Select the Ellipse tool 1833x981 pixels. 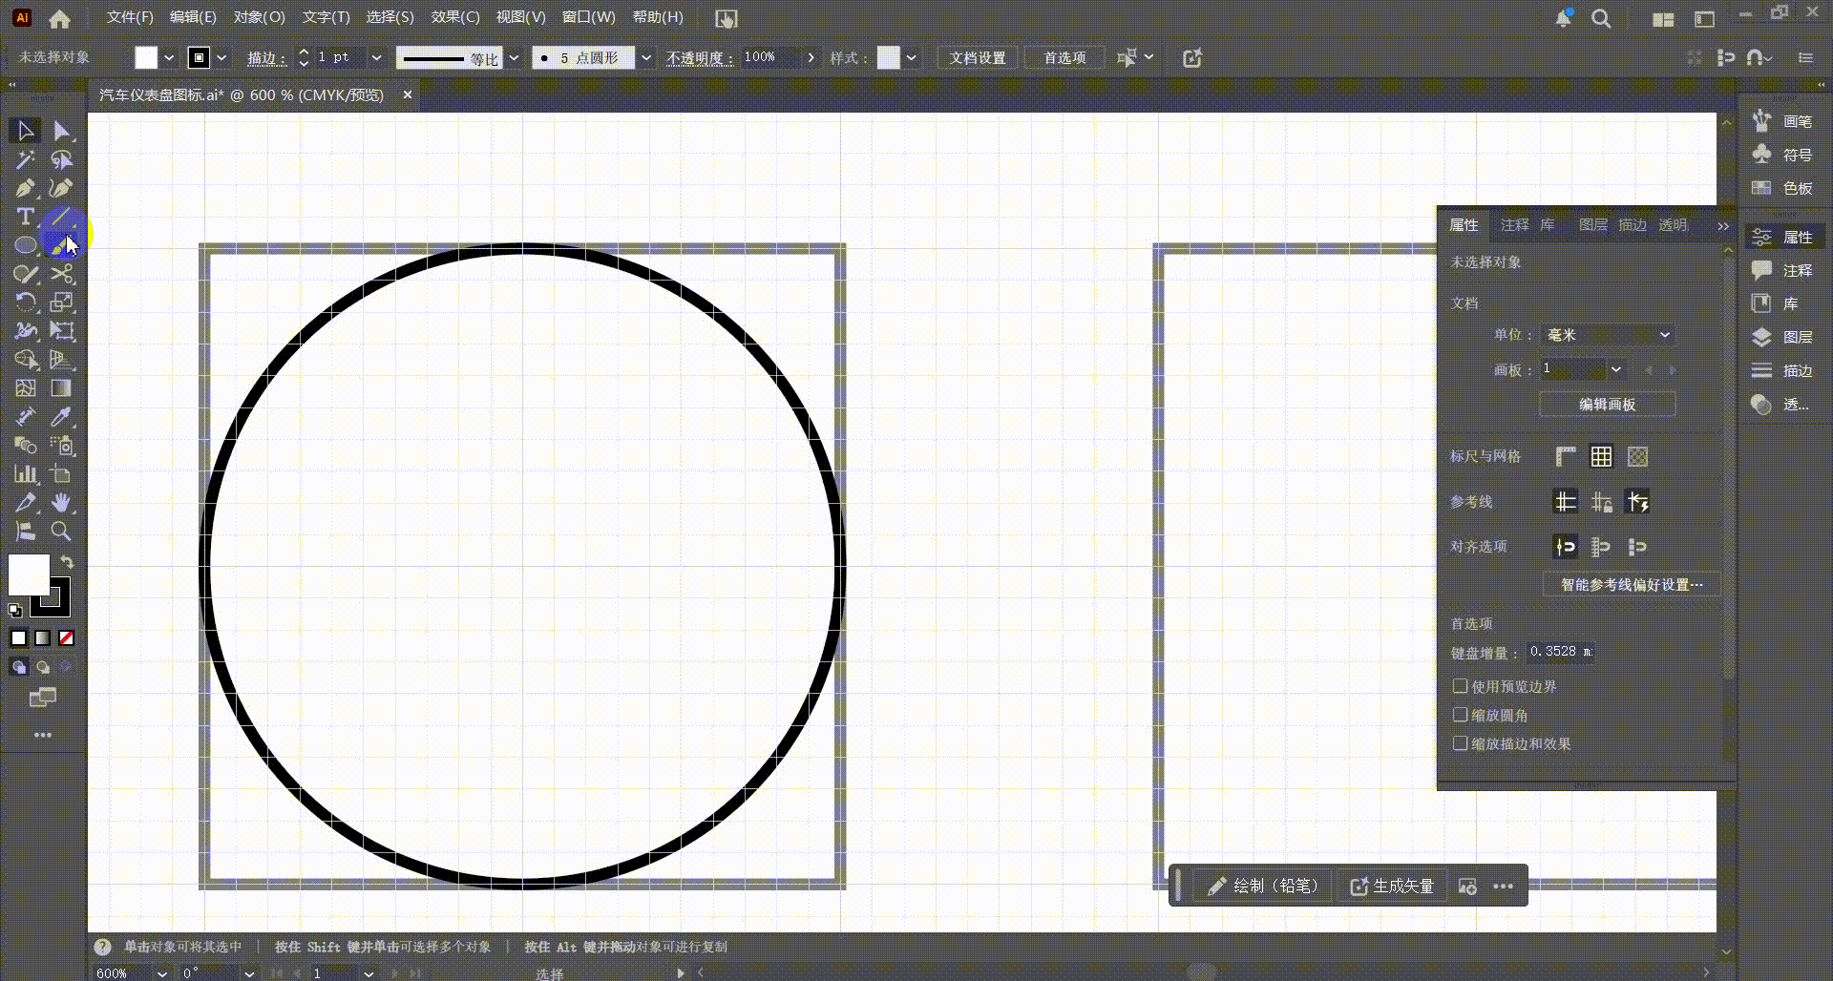(x=26, y=245)
